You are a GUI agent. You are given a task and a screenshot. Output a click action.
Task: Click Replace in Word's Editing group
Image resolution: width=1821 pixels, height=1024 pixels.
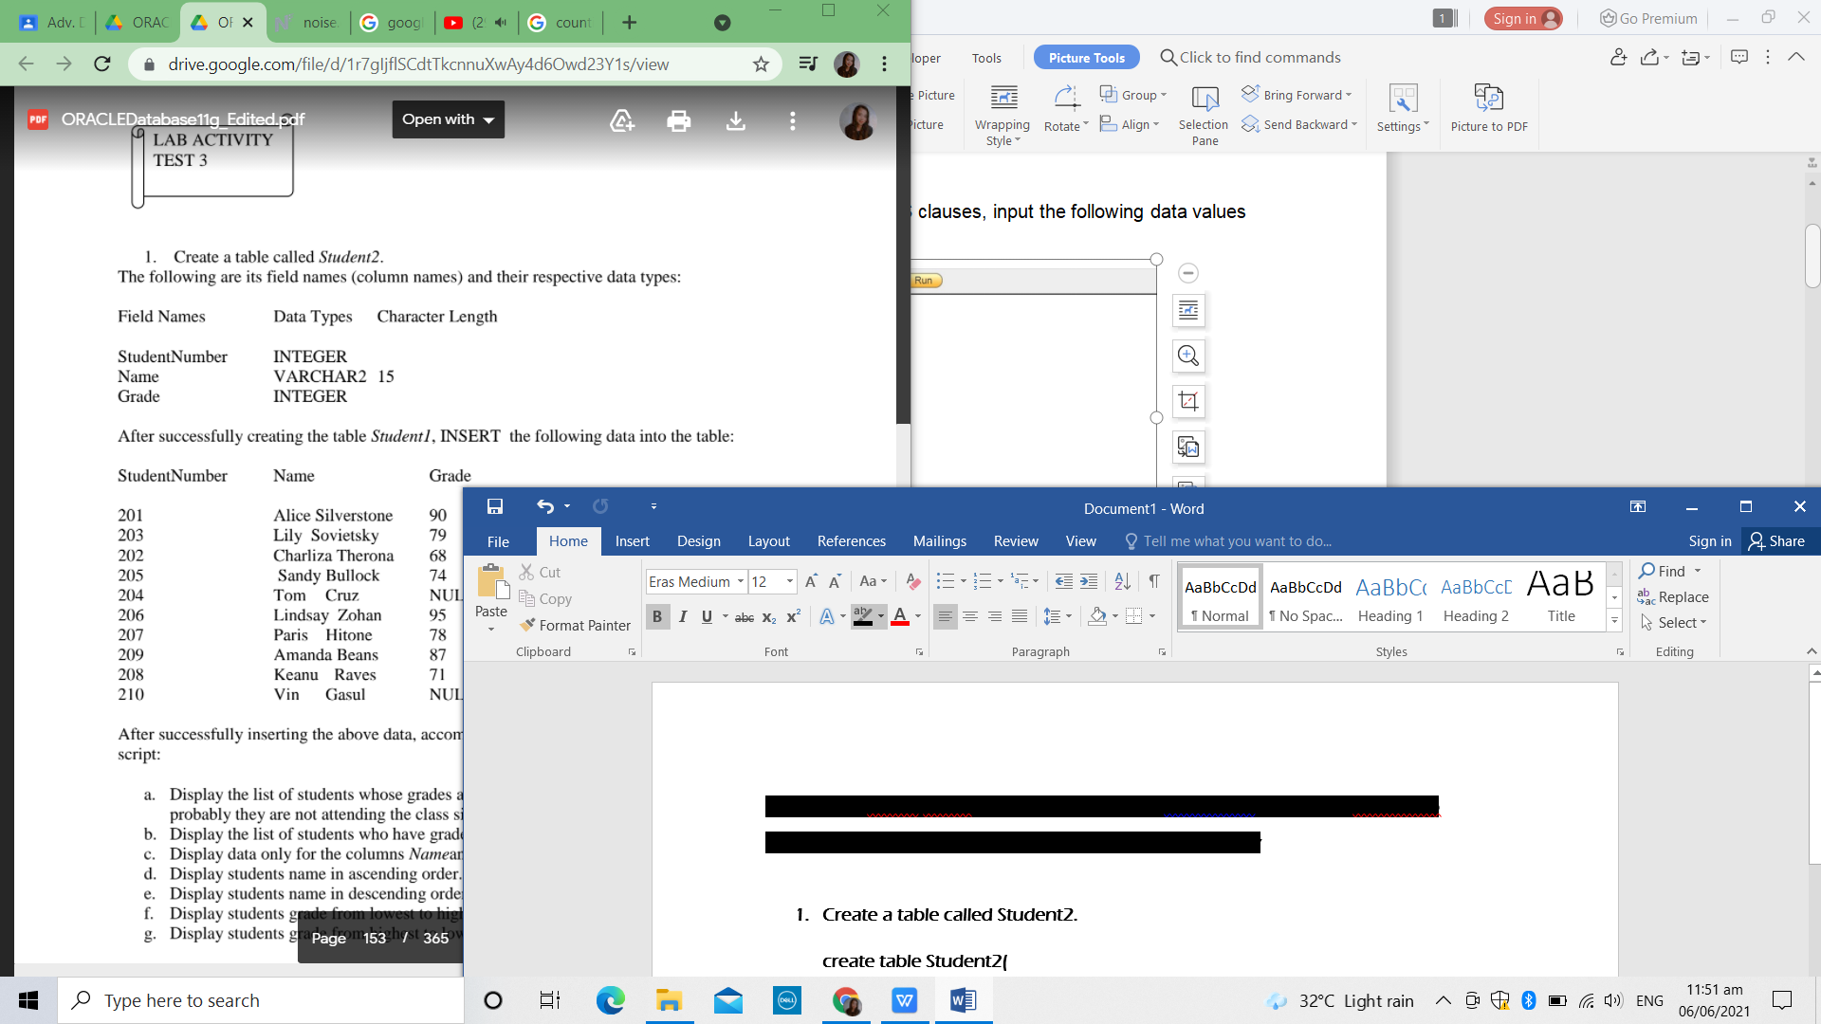pos(1673,597)
